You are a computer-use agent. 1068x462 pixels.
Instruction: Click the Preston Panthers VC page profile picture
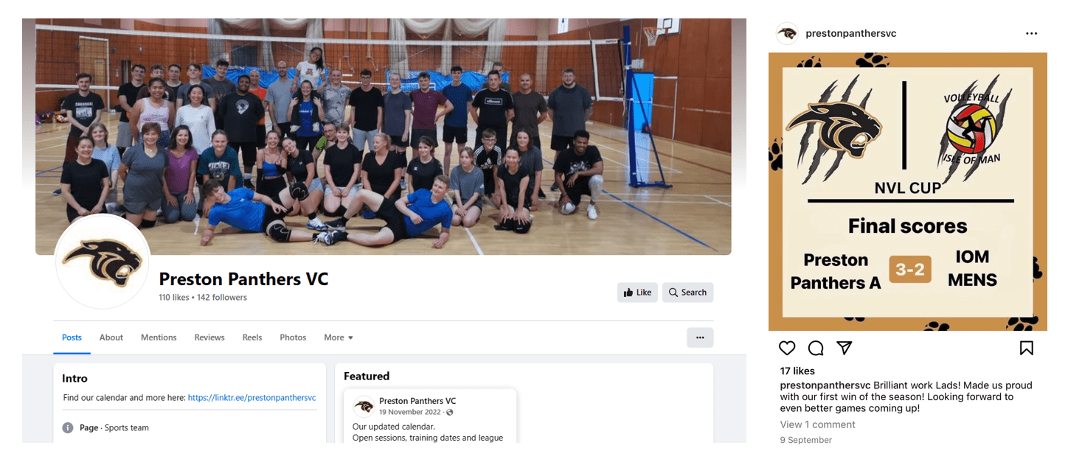coord(103,262)
